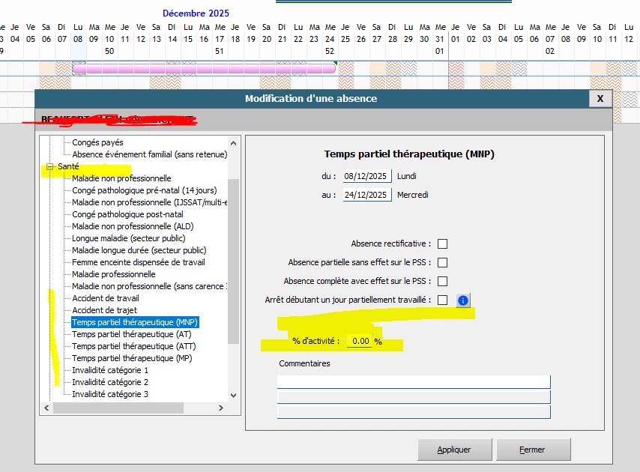This screenshot has width=640, height=472.
Task: Click the horizontal scrollbar thumb of the tree
Action: 118,408
